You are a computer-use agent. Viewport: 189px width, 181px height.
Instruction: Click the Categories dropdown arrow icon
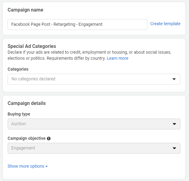174,79
